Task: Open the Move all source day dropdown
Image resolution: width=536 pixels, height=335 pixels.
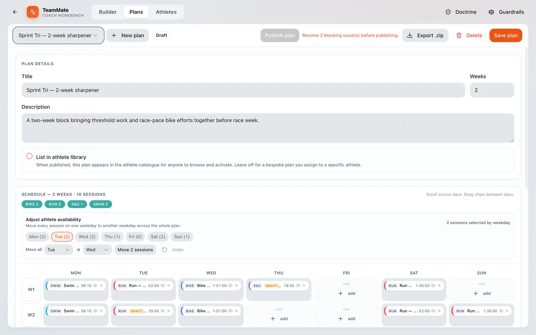Action: tap(58, 250)
